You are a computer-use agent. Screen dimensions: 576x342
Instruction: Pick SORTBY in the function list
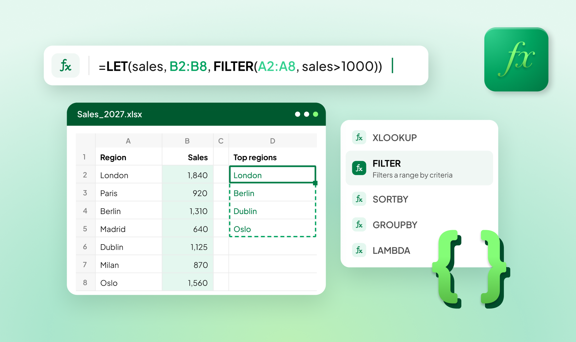point(419,199)
